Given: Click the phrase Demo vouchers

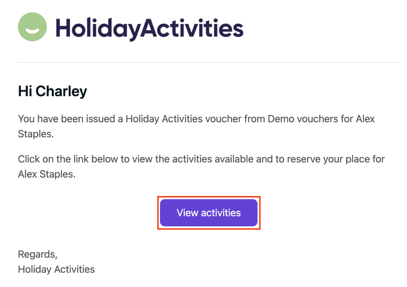Looking at the screenshot, I should tap(293, 119).
